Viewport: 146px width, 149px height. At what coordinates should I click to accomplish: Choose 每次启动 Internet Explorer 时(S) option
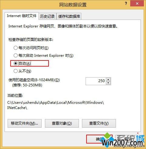pyautogui.click(x=43, y=56)
